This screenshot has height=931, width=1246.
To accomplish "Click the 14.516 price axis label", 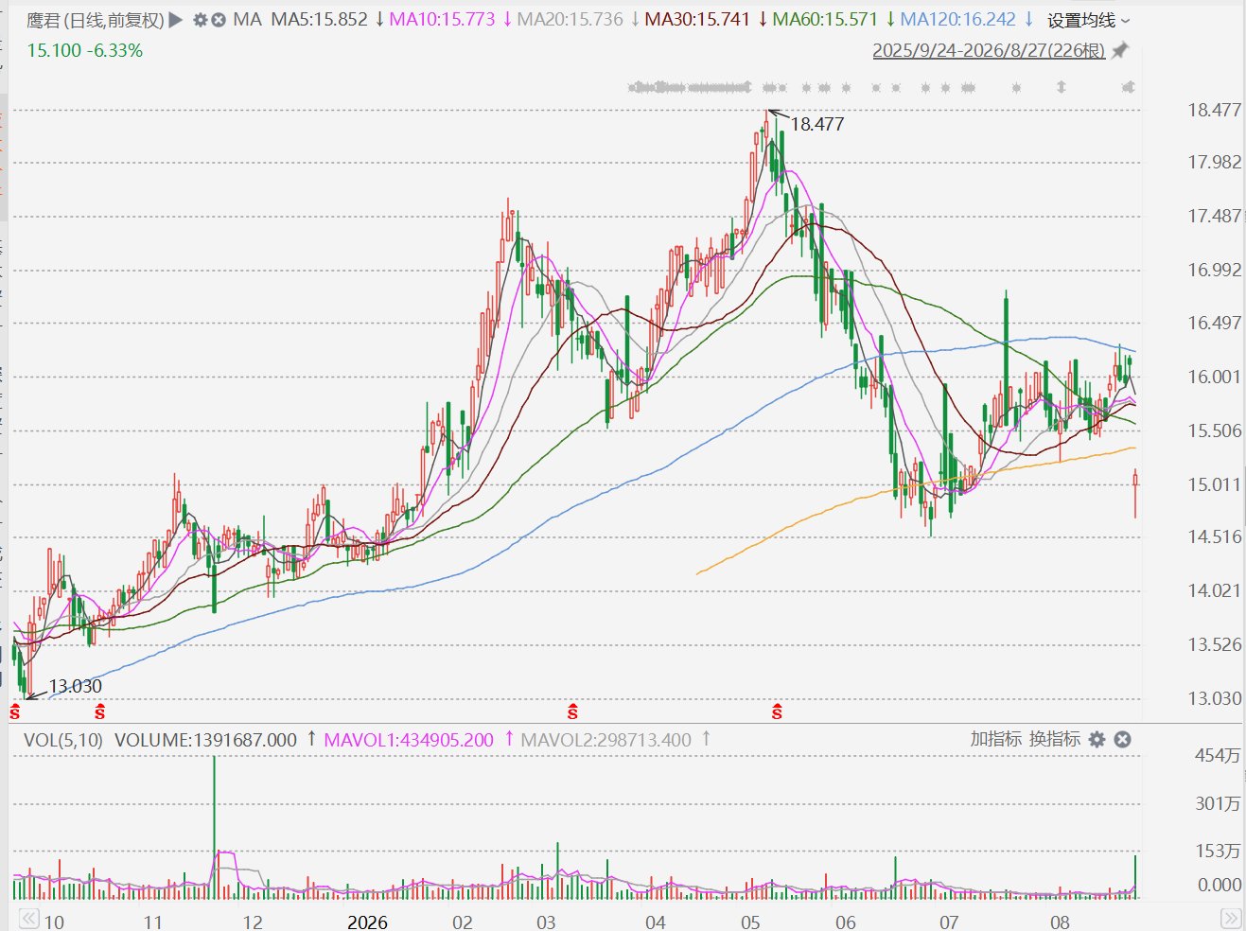I will 1215,536.
